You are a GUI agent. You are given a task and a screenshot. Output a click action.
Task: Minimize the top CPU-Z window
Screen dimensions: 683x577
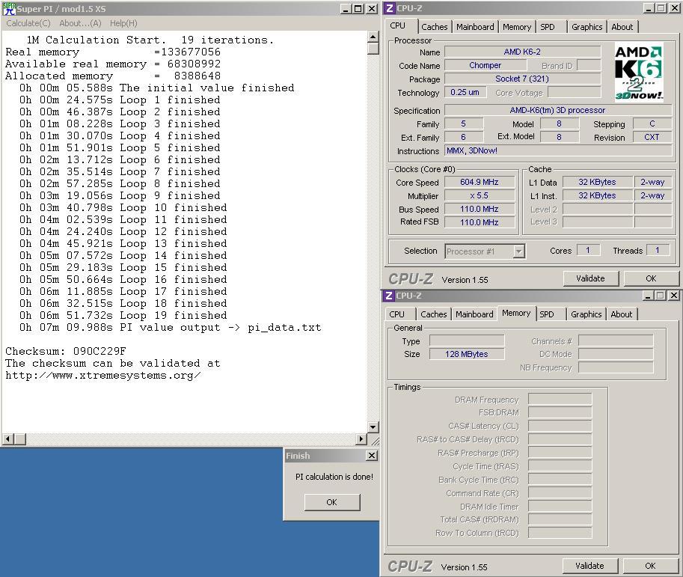point(649,8)
